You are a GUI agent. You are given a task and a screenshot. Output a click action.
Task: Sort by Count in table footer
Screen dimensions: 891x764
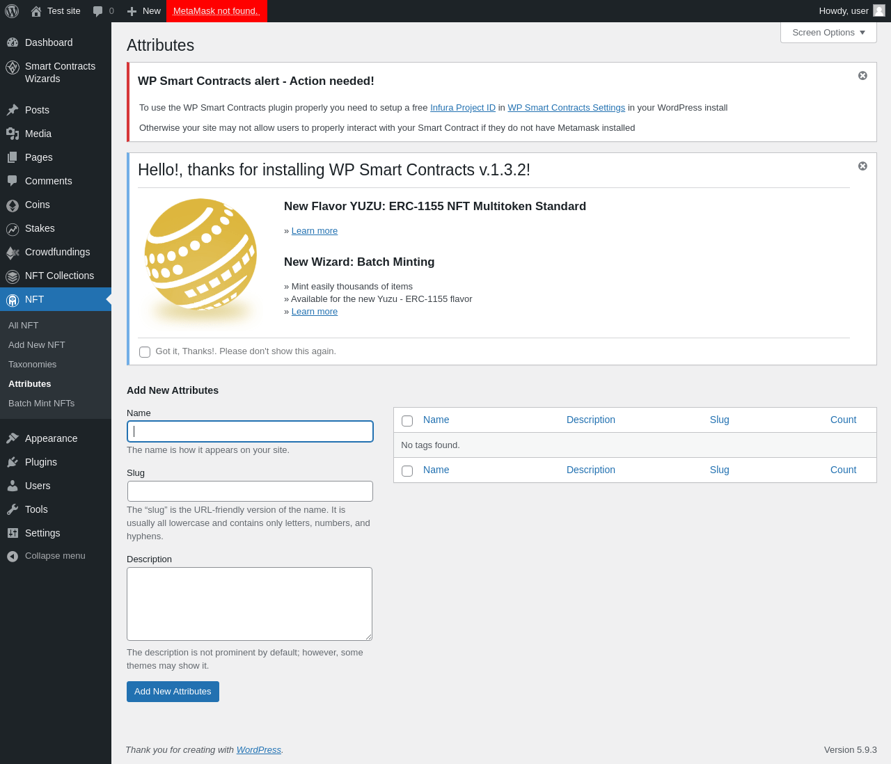(843, 470)
